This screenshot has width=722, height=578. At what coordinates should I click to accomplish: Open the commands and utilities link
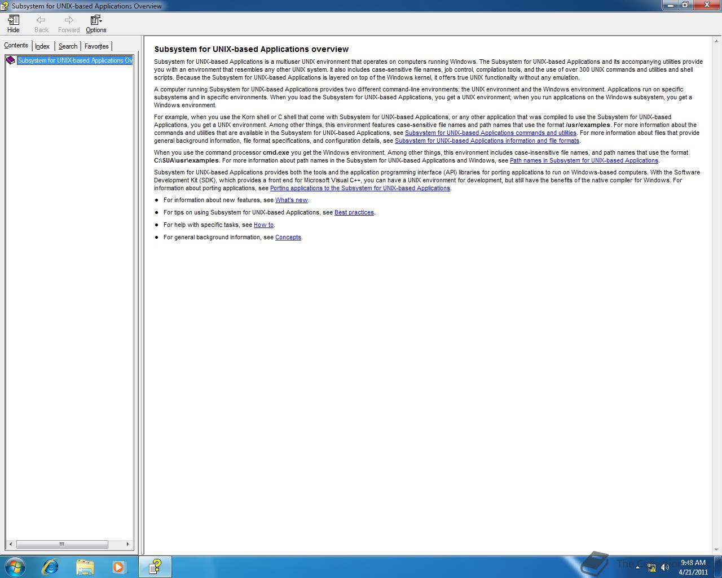click(x=490, y=133)
